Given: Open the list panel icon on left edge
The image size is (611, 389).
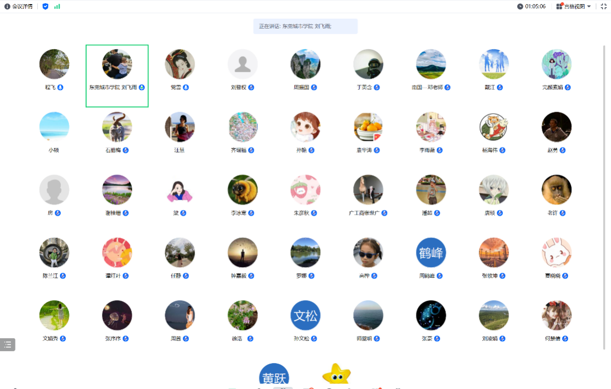Looking at the screenshot, I should [x=7, y=344].
